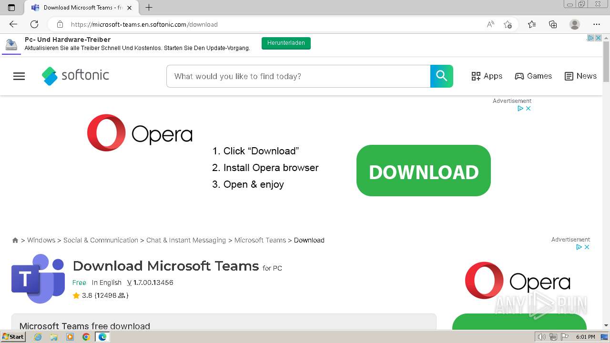This screenshot has height=343, width=610.
Task: Open Edge Settings and more menu
Action: [597, 24]
